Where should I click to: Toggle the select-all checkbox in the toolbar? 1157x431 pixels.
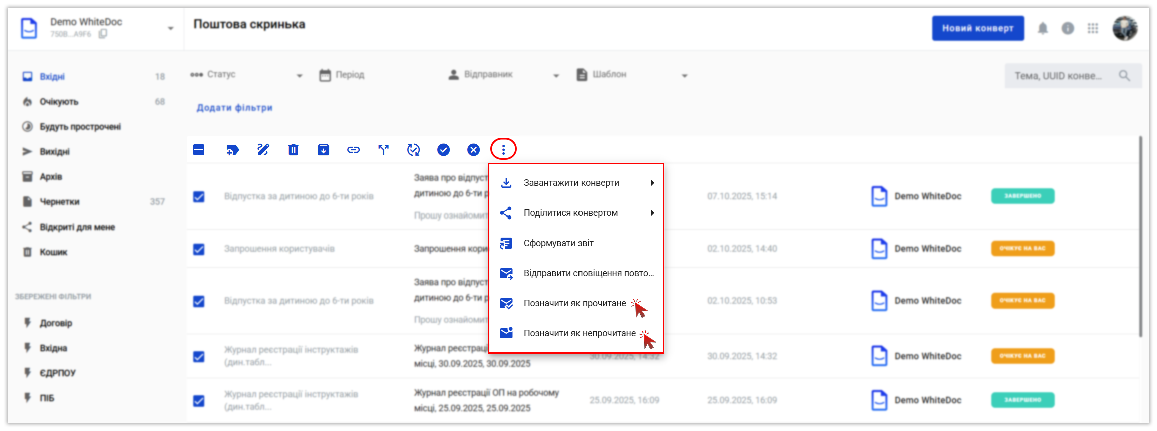(199, 150)
